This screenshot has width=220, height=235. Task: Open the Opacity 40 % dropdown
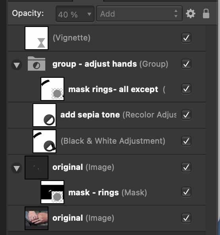pyautogui.click(x=75, y=14)
